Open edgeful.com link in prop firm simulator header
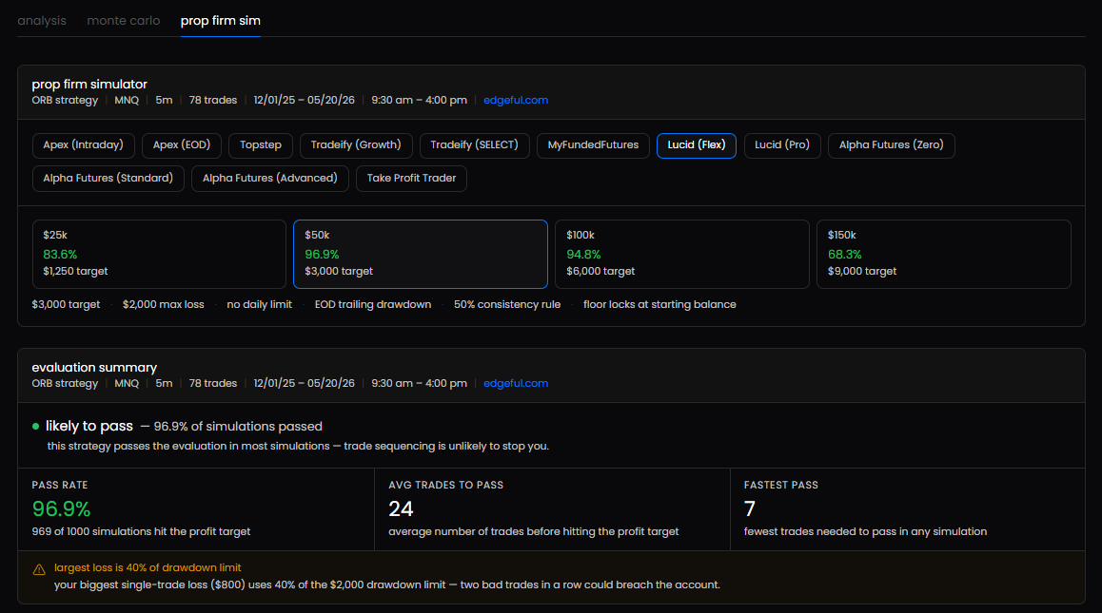 (x=516, y=101)
